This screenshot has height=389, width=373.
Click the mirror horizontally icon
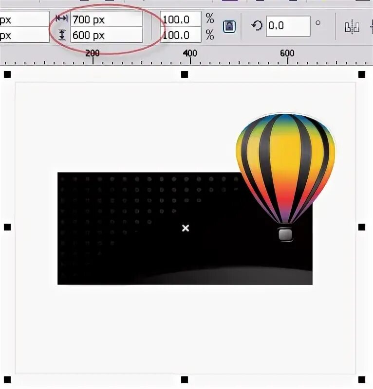tap(352, 27)
